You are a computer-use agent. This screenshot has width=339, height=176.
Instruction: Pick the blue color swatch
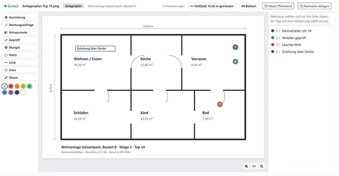coord(4,92)
